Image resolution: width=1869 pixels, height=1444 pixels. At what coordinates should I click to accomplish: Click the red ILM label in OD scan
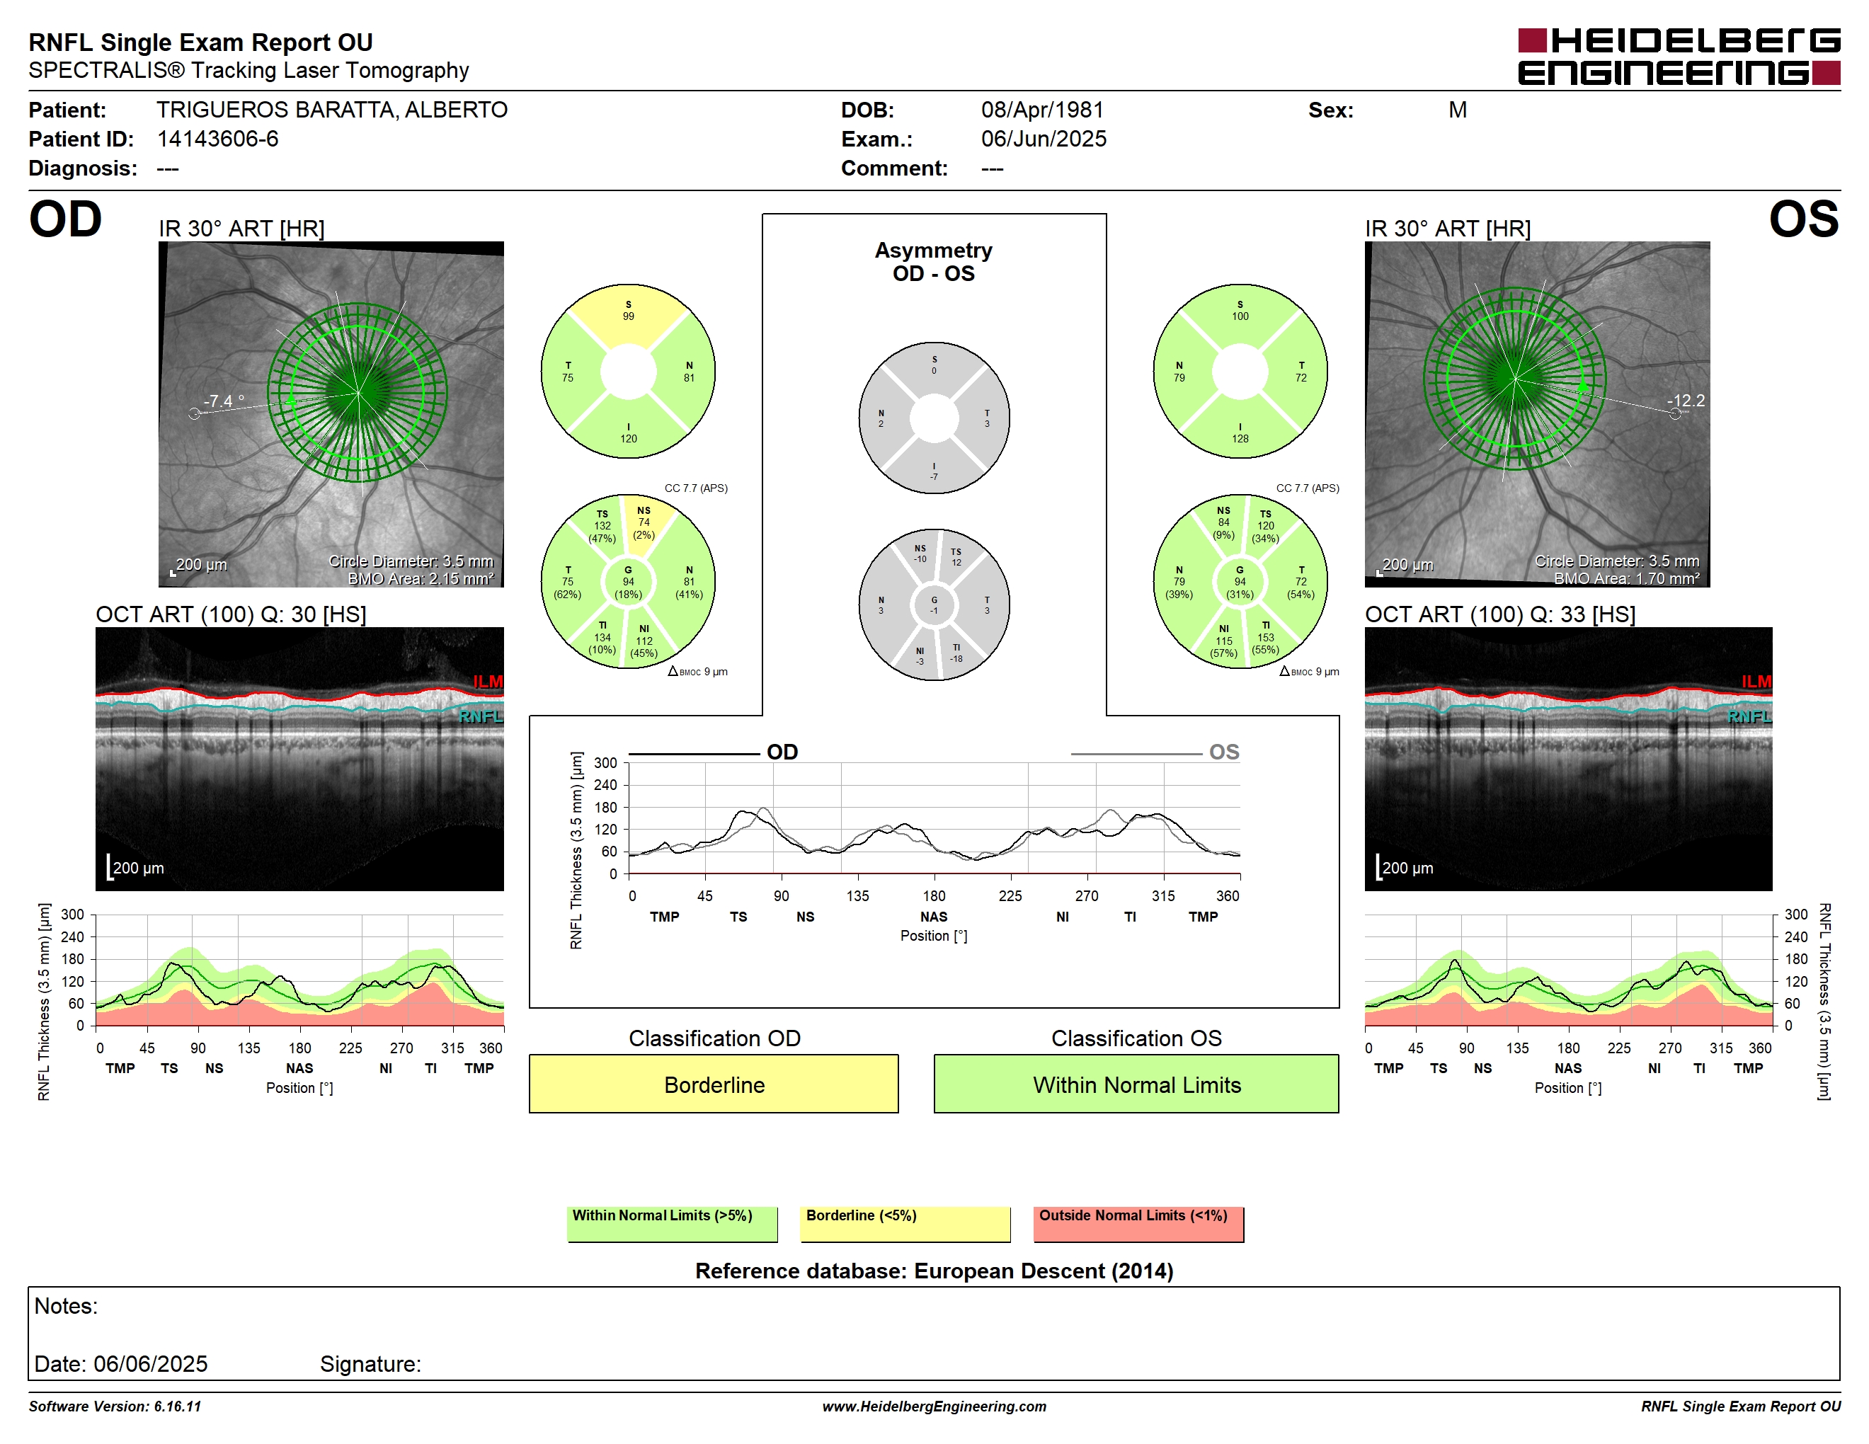pyautogui.click(x=488, y=681)
